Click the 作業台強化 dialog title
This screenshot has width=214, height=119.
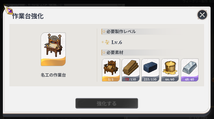[28, 16]
